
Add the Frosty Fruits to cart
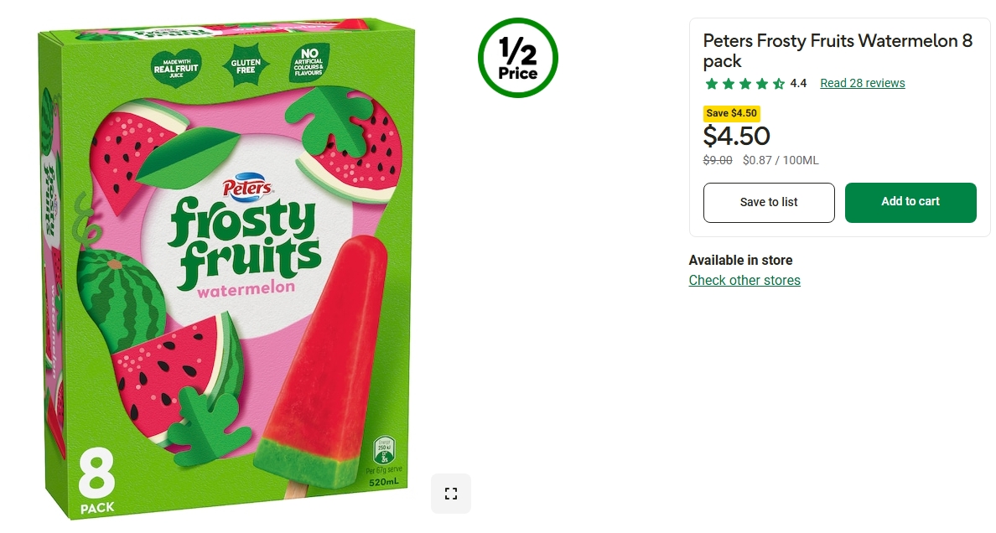(x=910, y=202)
